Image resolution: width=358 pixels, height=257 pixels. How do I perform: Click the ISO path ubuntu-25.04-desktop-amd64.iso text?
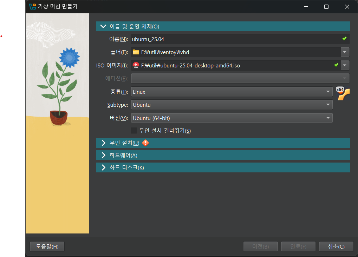(x=191, y=66)
